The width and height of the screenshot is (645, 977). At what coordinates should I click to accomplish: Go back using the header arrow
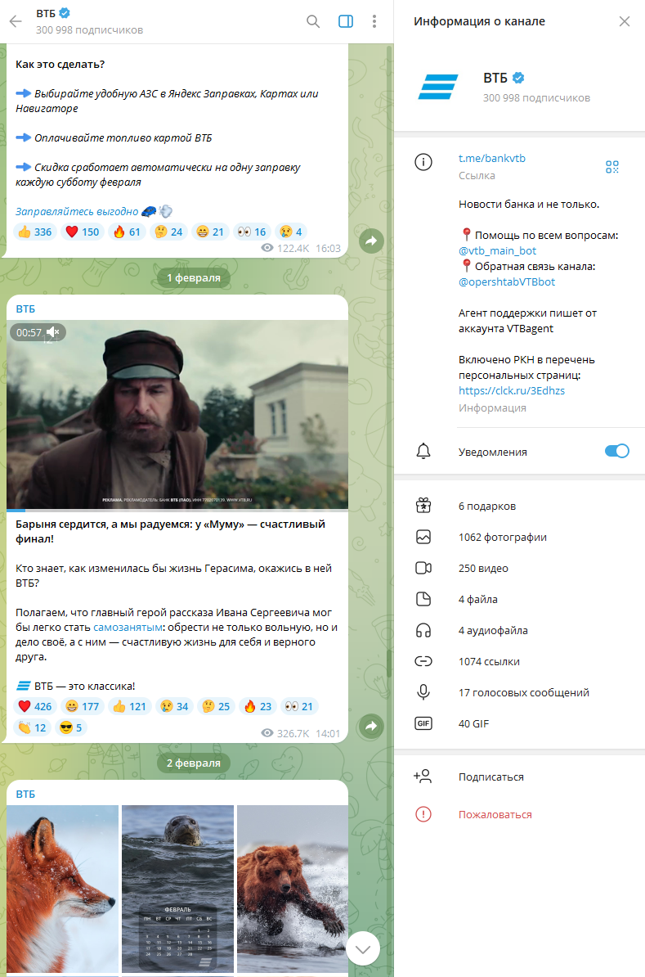click(16, 21)
